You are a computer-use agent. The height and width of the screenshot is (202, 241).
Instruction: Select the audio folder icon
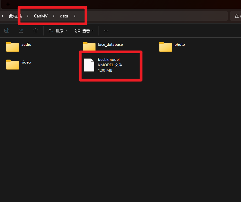pos(13,47)
